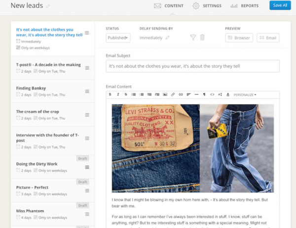Outdent the selected text
Image resolution: width=296 pixels, height=228 pixels.
tap(149, 94)
